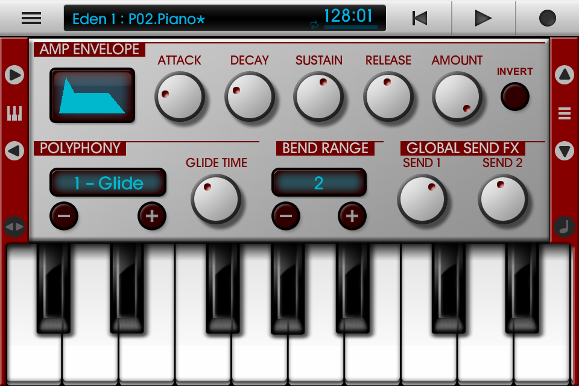Increase bend range with plus button

pyautogui.click(x=352, y=216)
